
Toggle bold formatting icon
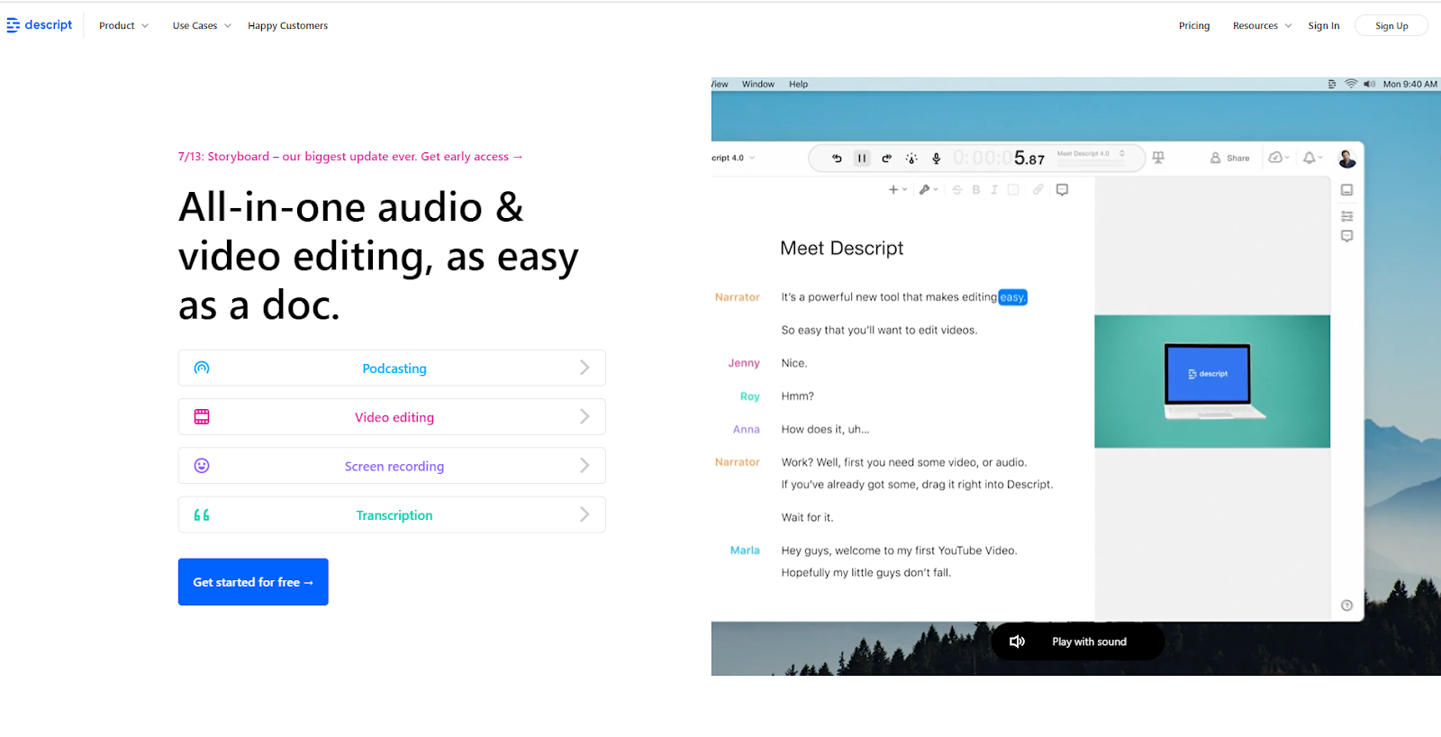click(976, 190)
